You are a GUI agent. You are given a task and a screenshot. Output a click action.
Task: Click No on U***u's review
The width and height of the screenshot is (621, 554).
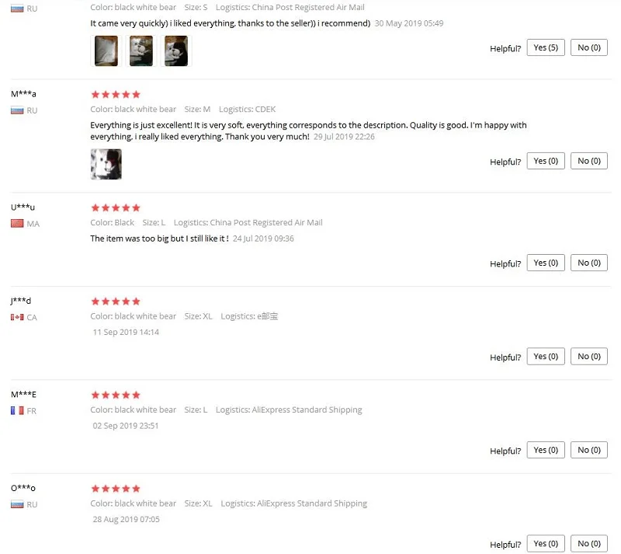click(588, 263)
